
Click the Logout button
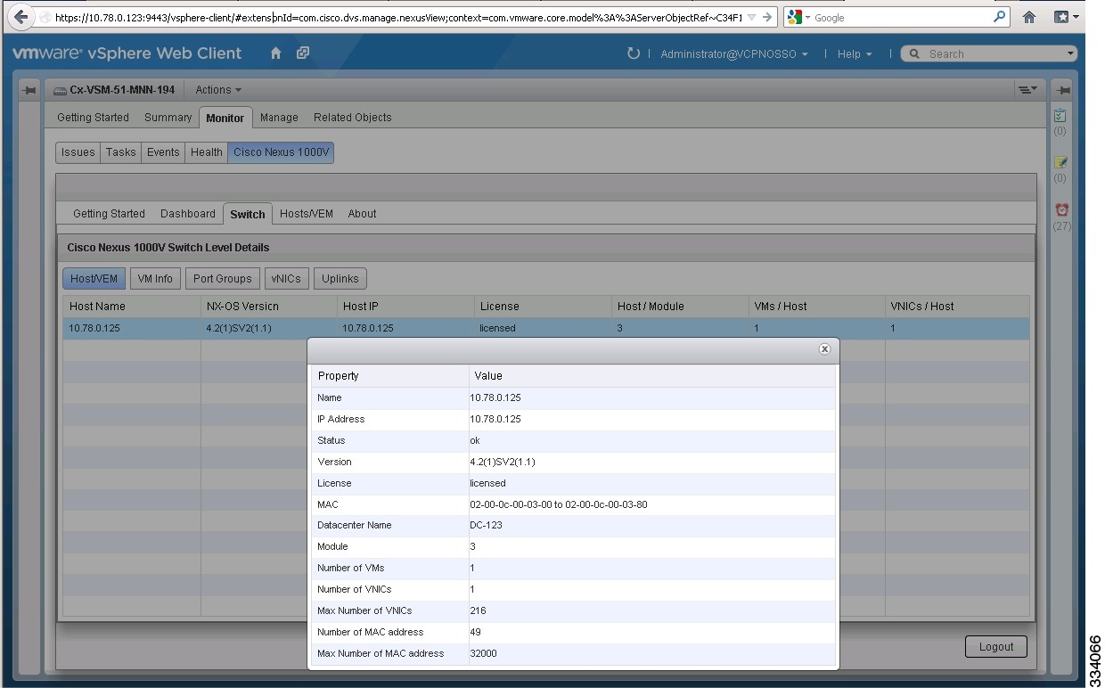(995, 646)
